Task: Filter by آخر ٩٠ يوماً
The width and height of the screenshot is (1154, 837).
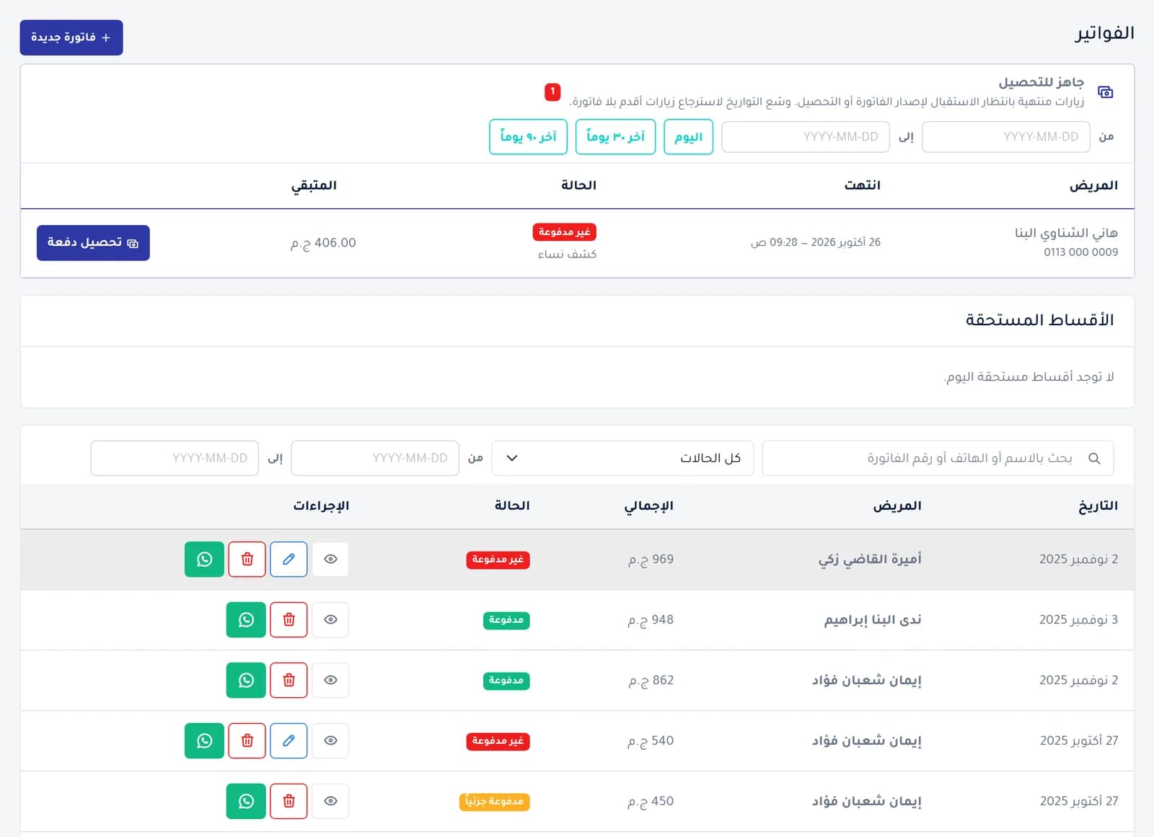Action: [528, 137]
